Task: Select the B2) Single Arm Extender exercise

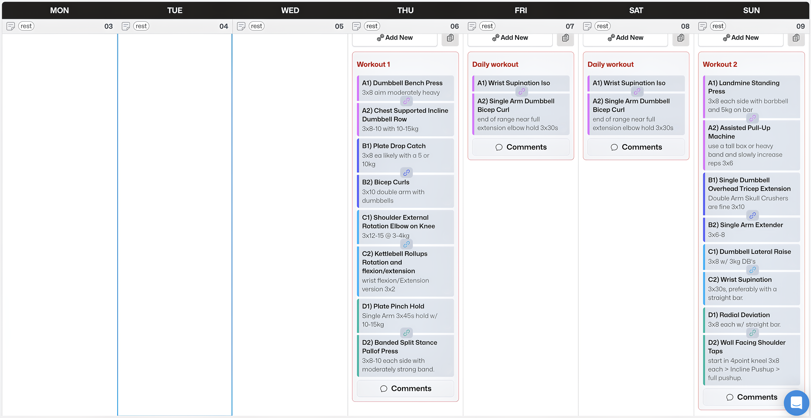Action: [751, 230]
